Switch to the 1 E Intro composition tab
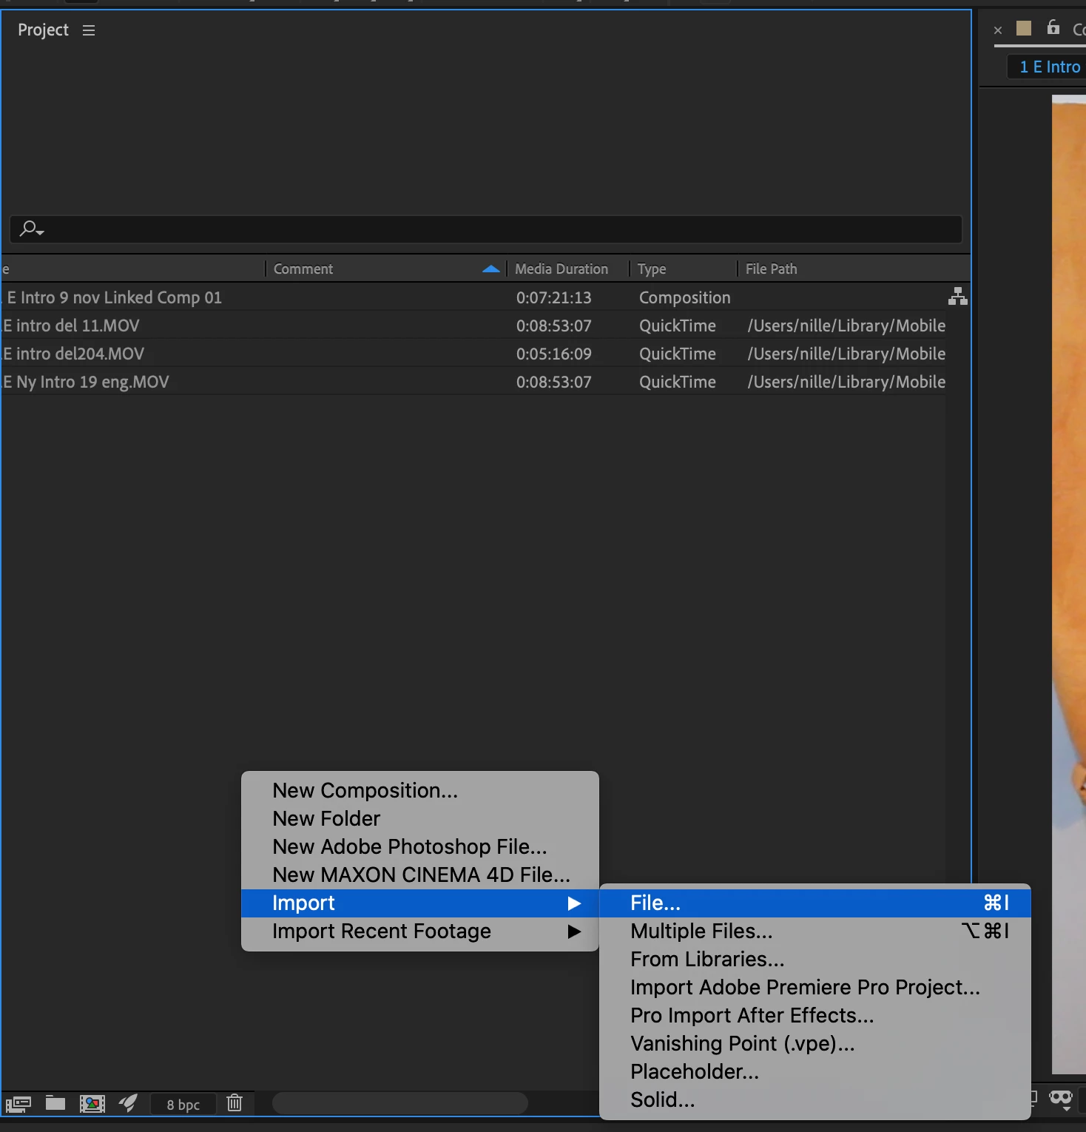 1049,67
